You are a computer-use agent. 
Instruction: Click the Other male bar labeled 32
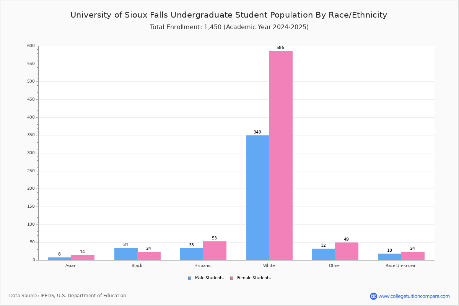[324, 254]
